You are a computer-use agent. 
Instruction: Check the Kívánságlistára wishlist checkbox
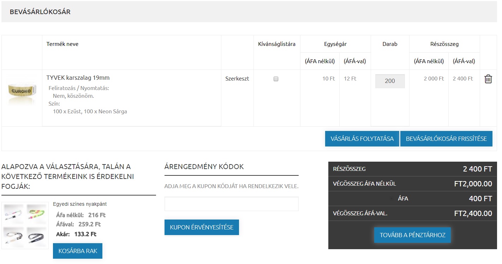point(276,79)
